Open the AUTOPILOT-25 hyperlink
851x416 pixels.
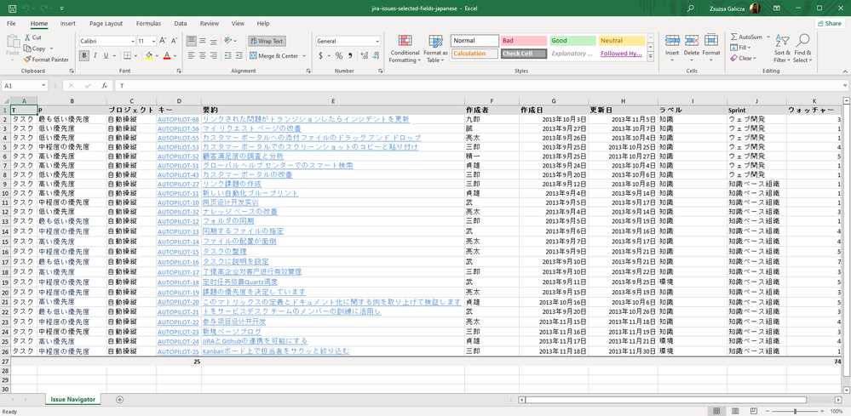click(x=178, y=351)
